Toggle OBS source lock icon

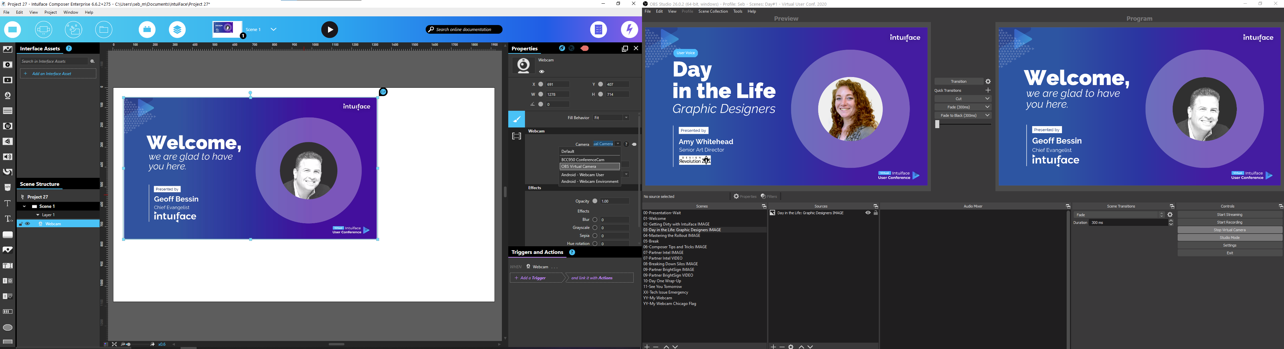(x=876, y=213)
